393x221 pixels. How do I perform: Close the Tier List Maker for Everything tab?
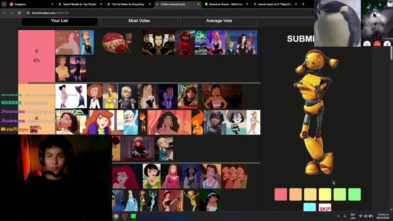[150, 4]
